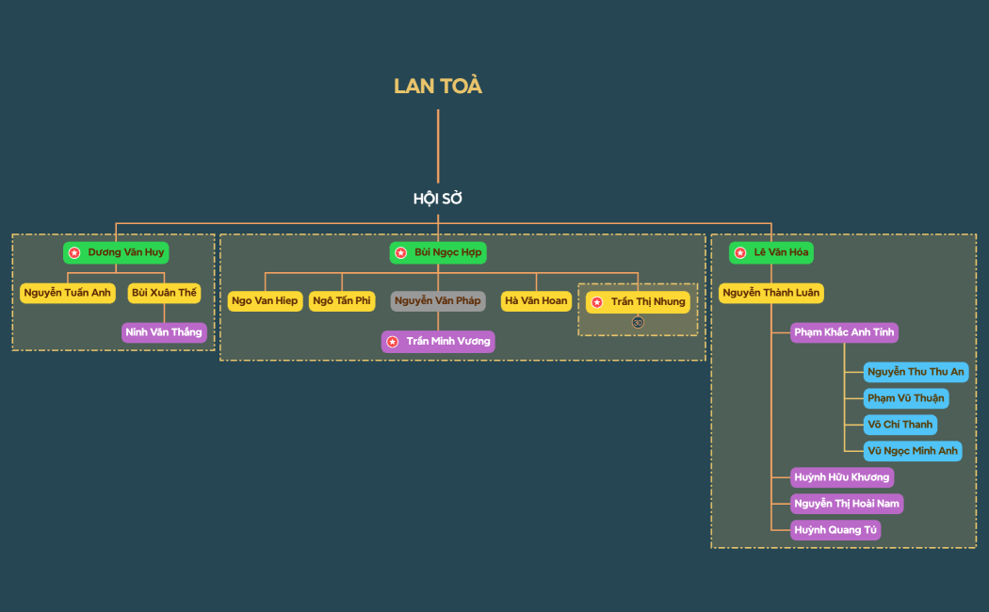Click the gray Nguyễn Văn Pháp node
The image size is (989, 612).
[438, 301]
